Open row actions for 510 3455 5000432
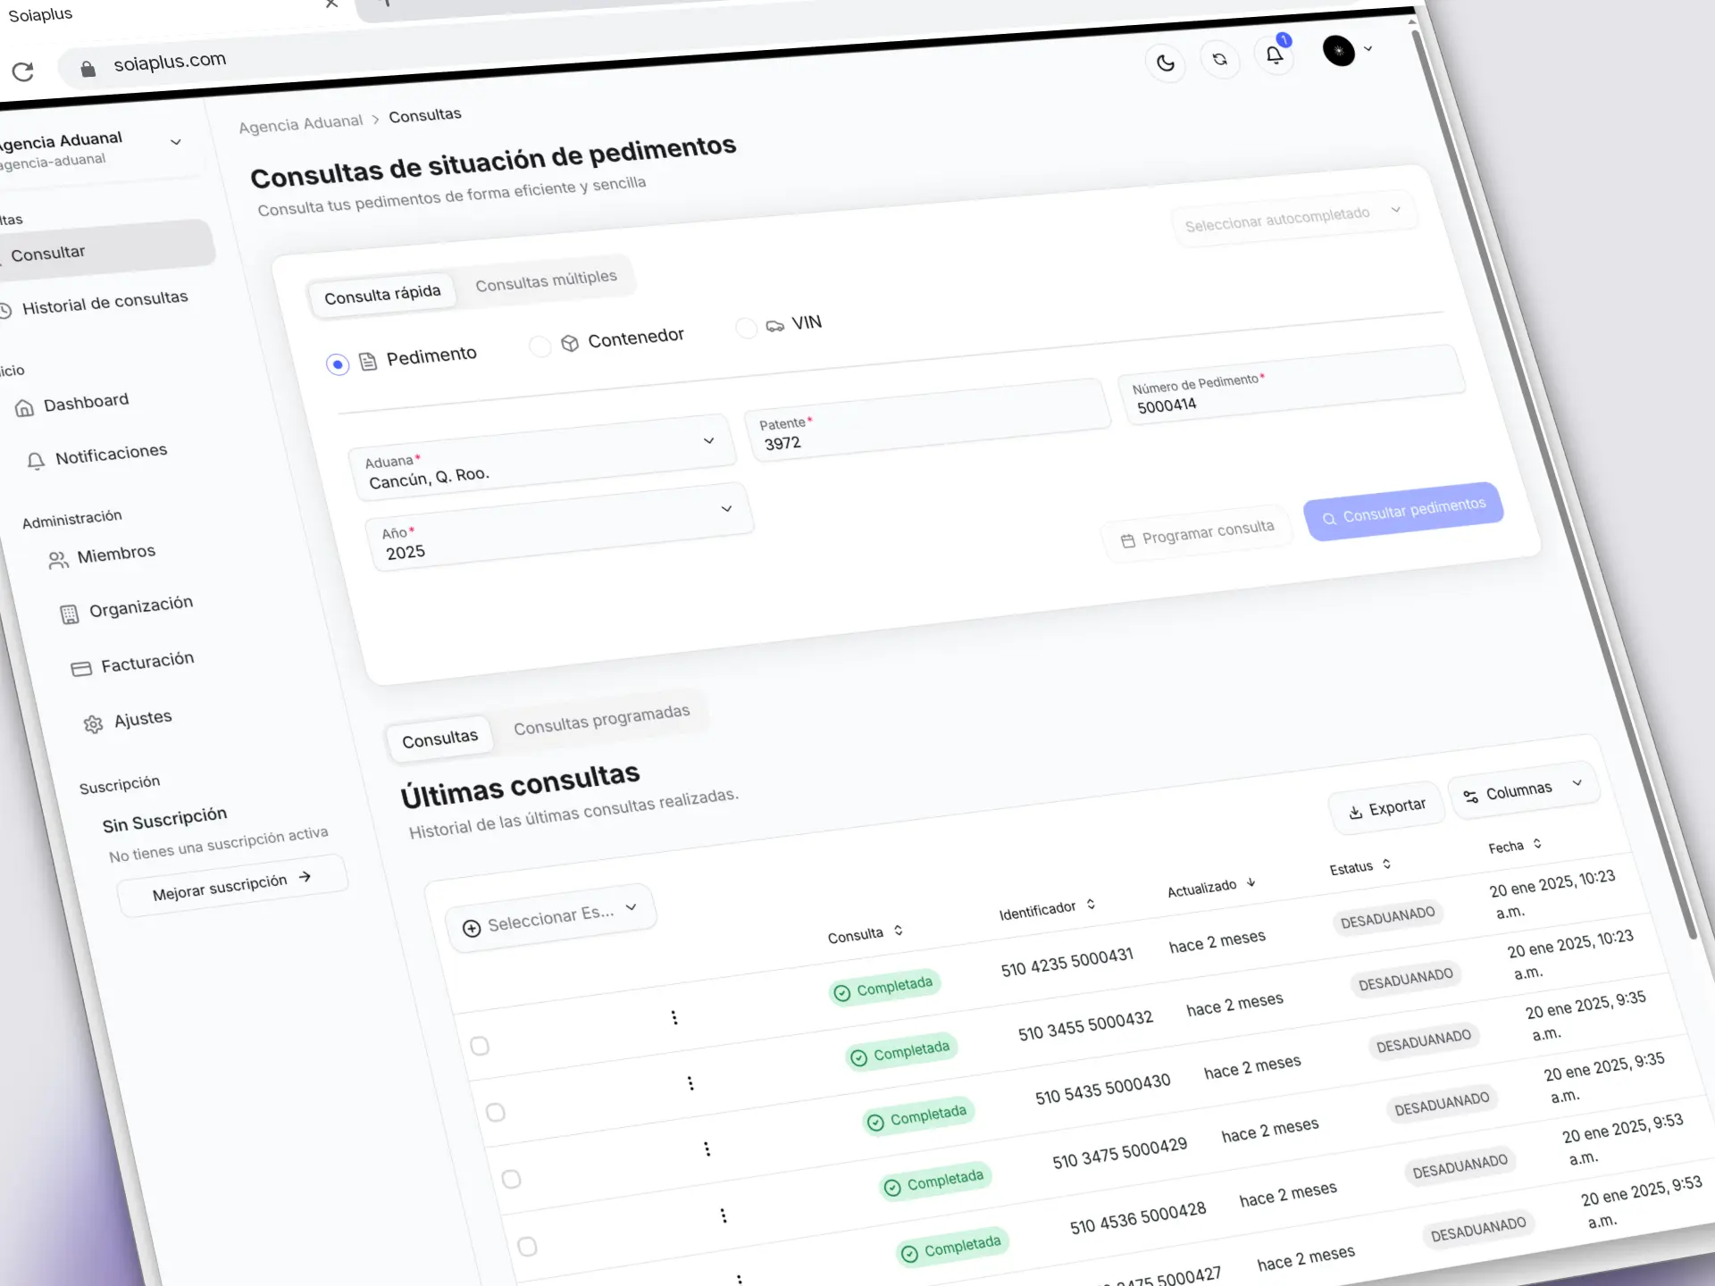1715x1286 pixels. 690,1082
